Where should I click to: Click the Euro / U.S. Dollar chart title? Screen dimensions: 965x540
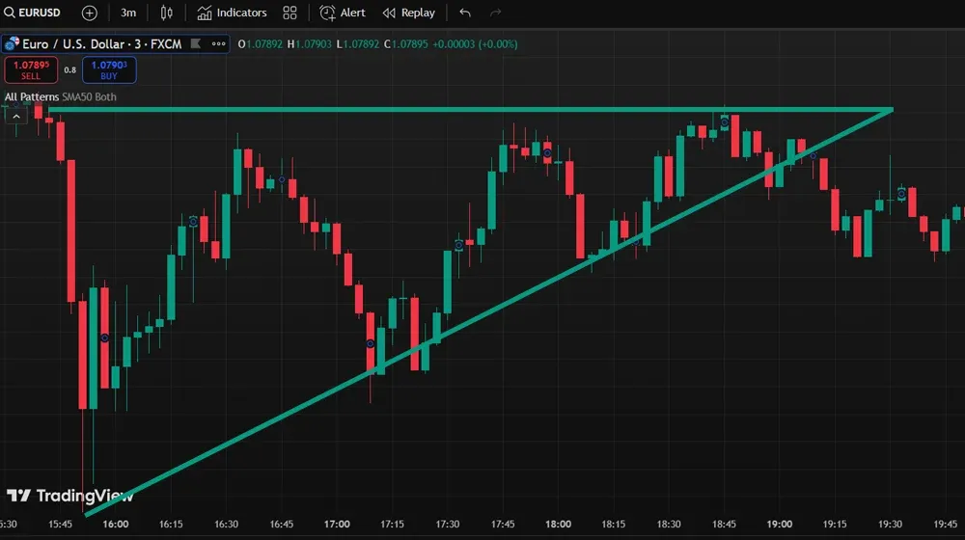(x=102, y=44)
